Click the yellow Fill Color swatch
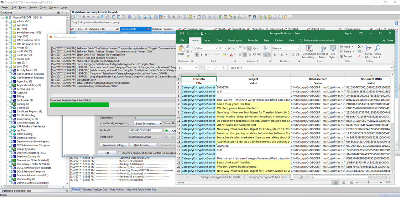Viewport: 401px width, 197px height. click(224, 55)
